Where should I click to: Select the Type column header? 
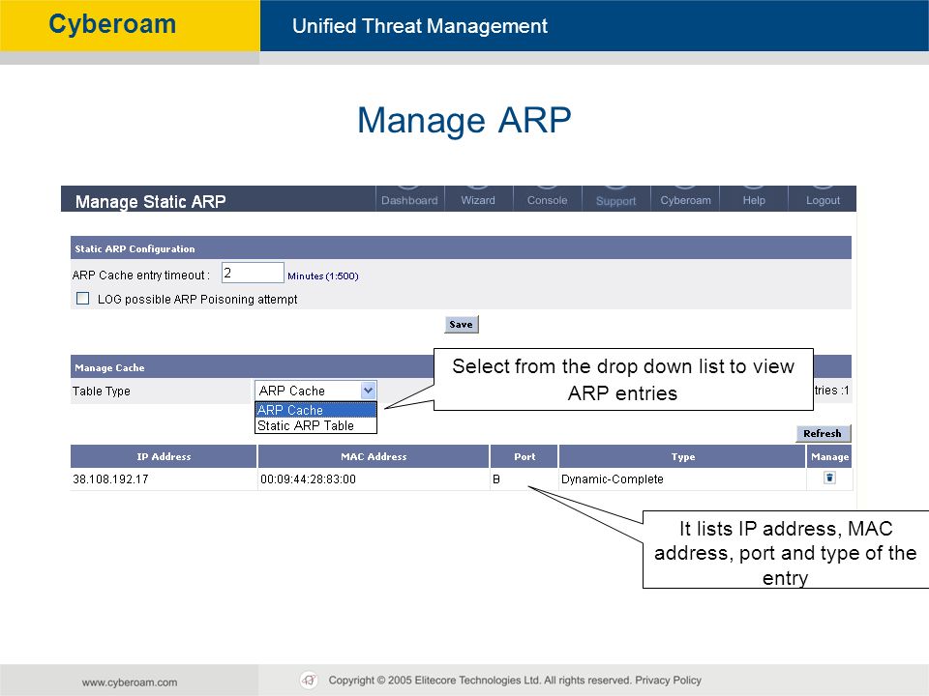682,456
